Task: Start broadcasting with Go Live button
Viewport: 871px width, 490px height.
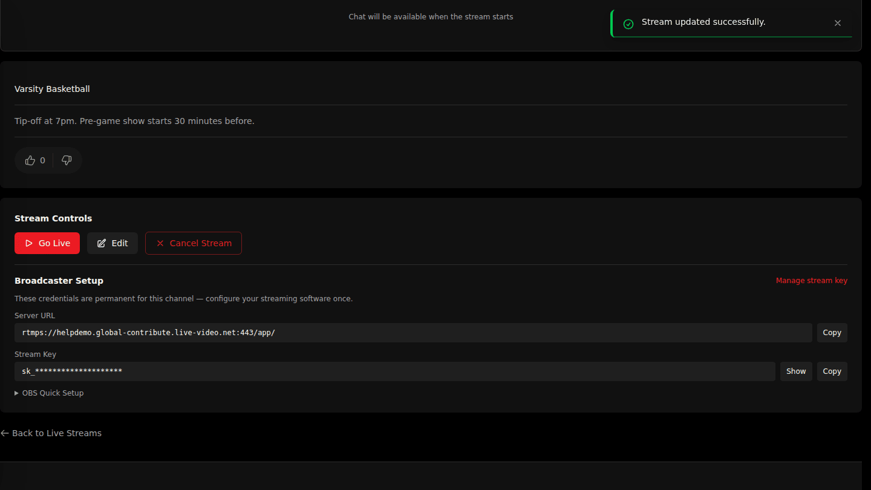Action: point(47,243)
